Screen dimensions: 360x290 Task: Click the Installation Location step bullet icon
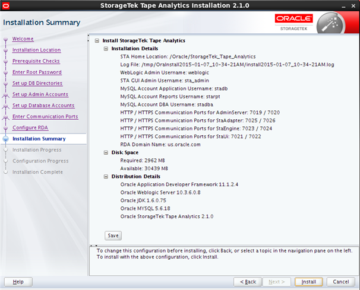pos(6,50)
